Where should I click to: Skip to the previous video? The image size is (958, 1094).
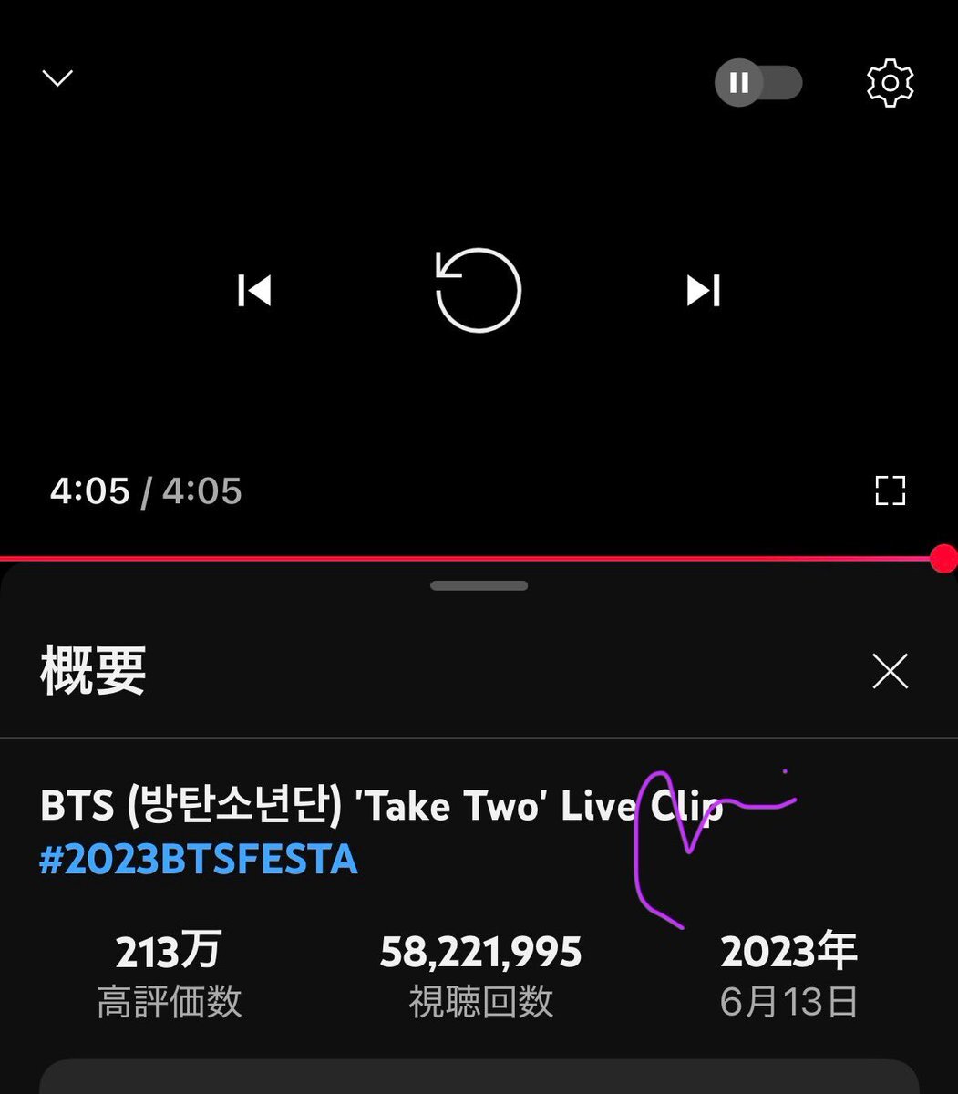pos(254,291)
